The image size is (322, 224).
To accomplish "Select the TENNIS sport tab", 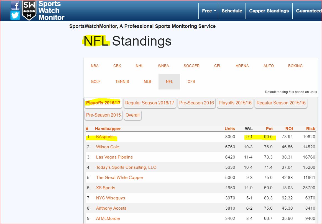I will [122, 81].
